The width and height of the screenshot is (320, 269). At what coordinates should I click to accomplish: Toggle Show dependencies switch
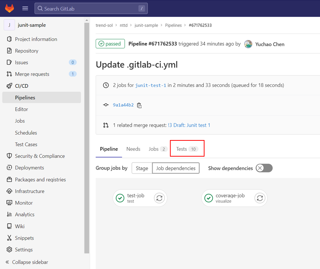click(264, 168)
